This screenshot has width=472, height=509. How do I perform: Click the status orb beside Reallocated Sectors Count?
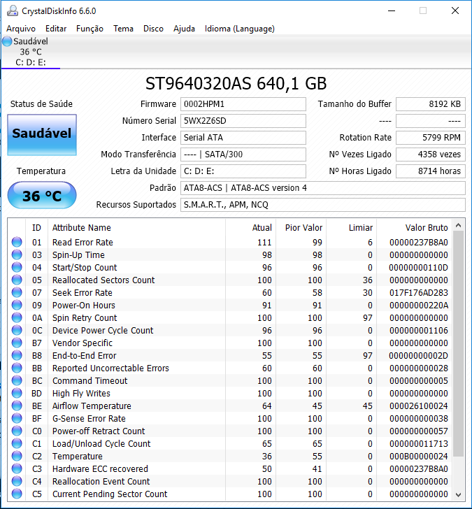click(17, 280)
